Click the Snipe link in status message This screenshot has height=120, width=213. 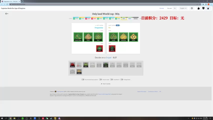pos(109,58)
